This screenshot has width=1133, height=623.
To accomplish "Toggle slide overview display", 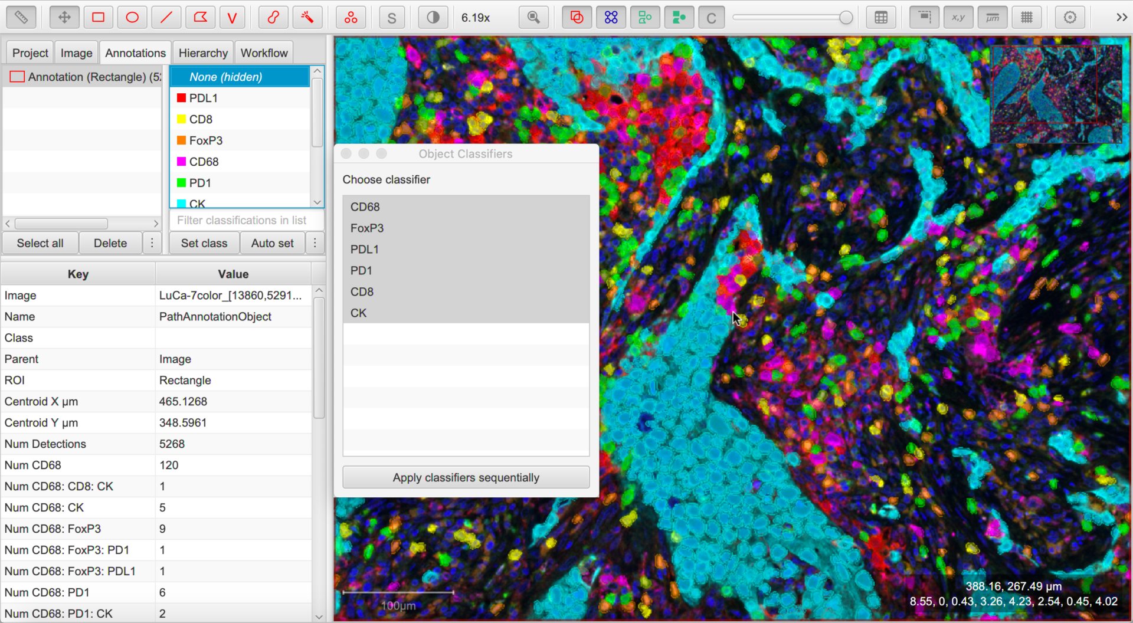I will point(924,18).
